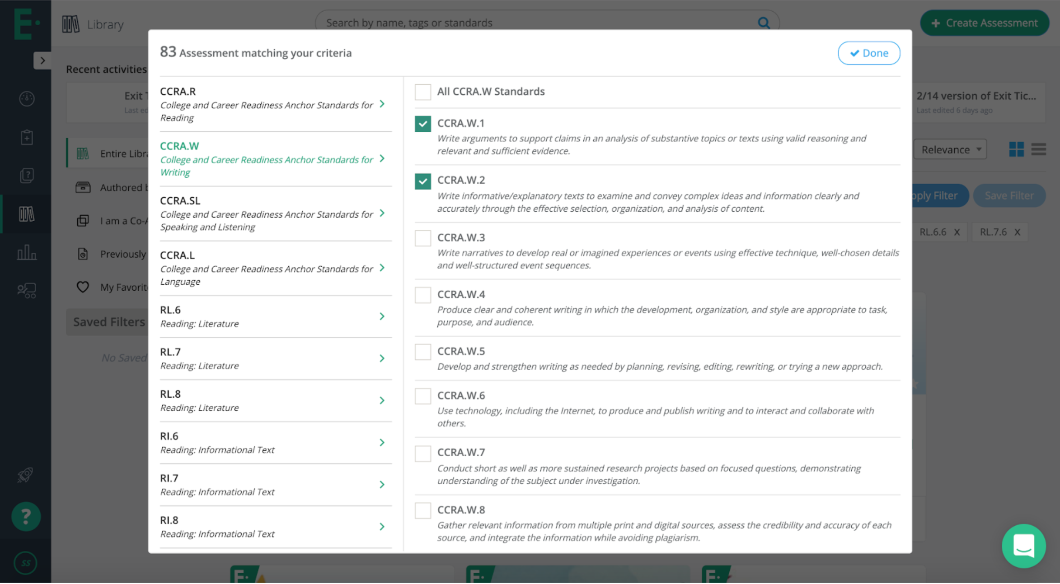This screenshot has height=584, width=1060.
Task: Click the rocket icon near sidebar bottom
Action: tap(25, 474)
